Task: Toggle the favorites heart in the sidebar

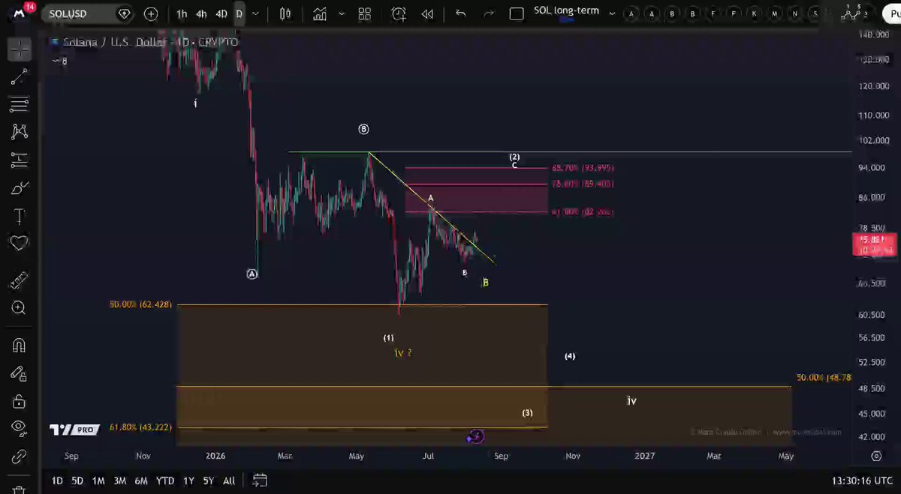Action: point(20,243)
